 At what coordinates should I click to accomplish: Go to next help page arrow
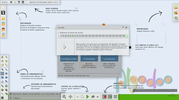[127, 36]
